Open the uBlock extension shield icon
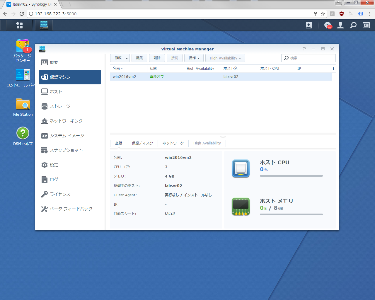375x300 pixels. [x=342, y=14]
